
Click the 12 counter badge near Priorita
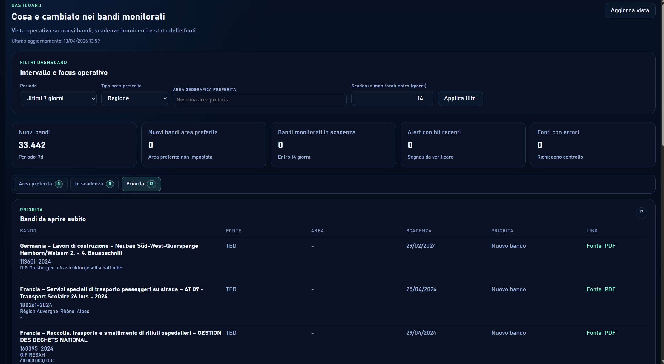click(x=641, y=213)
